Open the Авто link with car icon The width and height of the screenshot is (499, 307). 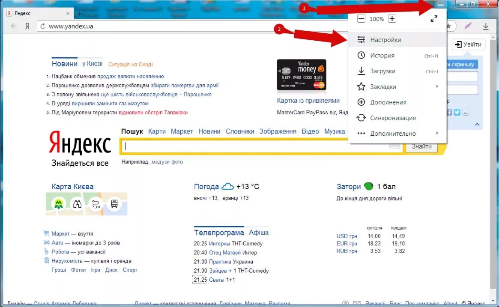[x=57, y=243]
